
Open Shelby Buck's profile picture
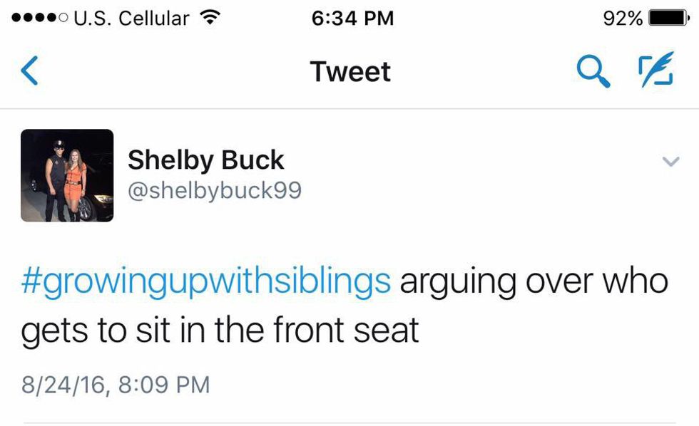tap(67, 175)
